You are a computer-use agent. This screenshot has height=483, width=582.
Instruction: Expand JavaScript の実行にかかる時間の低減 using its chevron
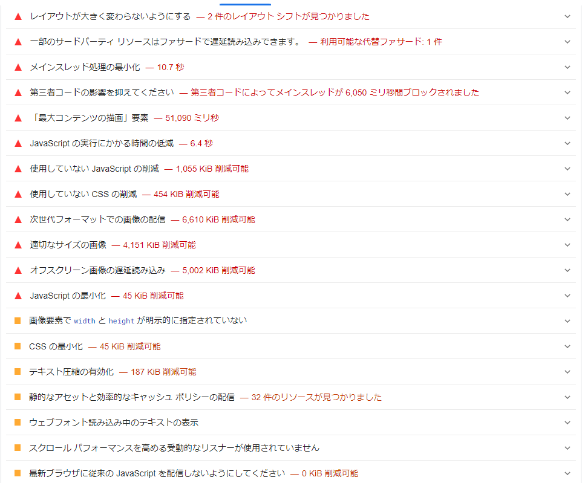(567, 143)
